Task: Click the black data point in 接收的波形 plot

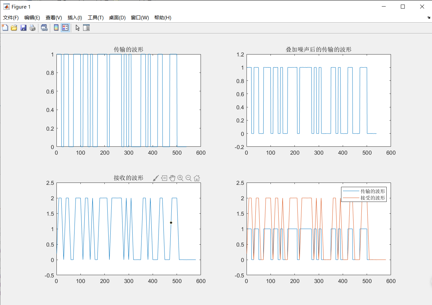Action: 171,223
